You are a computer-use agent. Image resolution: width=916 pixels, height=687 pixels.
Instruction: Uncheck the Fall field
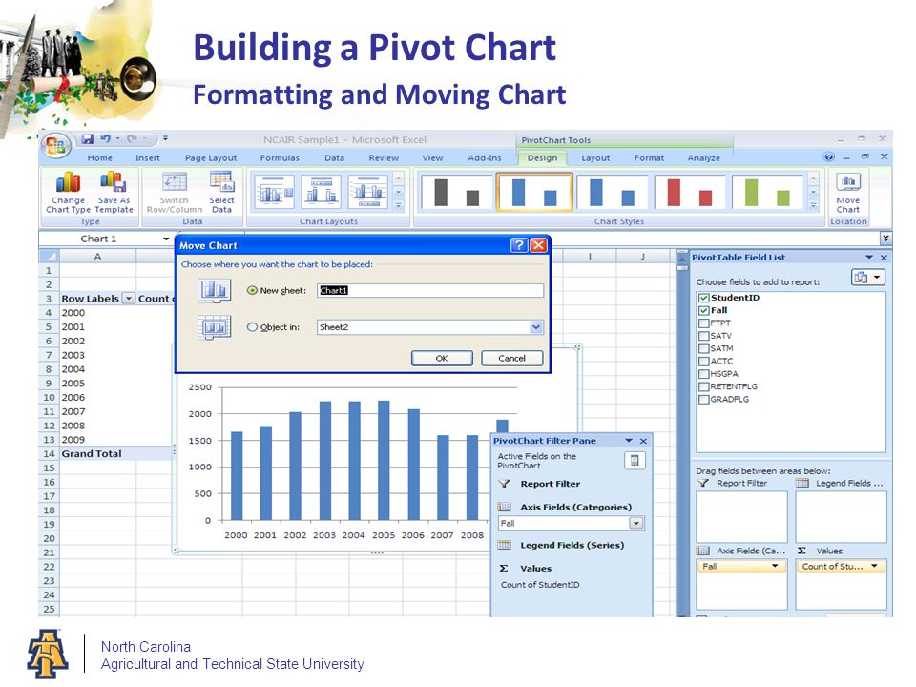[x=704, y=310]
